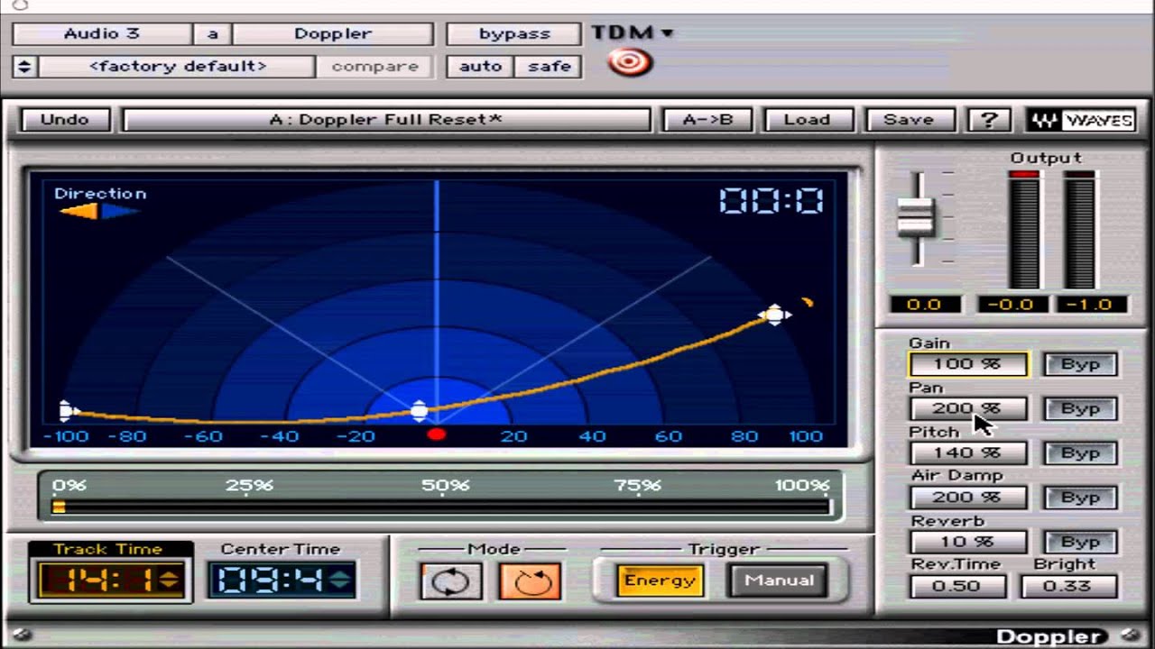Click the Center Time display
The image size is (1155, 649).
(281, 580)
